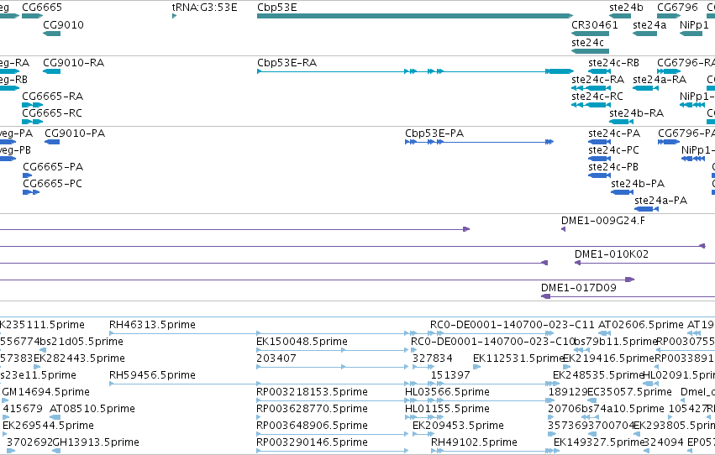The height and width of the screenshot is (455, 715).
Task: Click the RH46313.5prime EST label
Action: click(152, 325)
